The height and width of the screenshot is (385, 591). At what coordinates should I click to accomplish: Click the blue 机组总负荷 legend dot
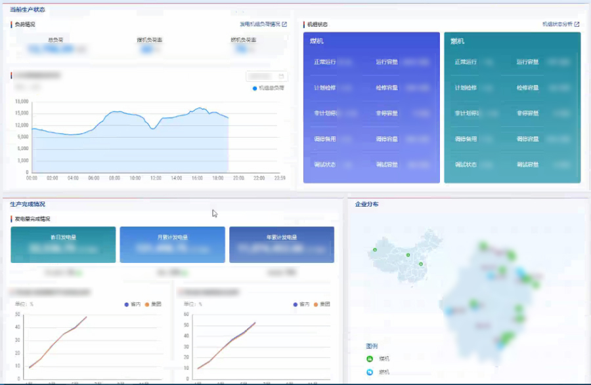(255, 88)
